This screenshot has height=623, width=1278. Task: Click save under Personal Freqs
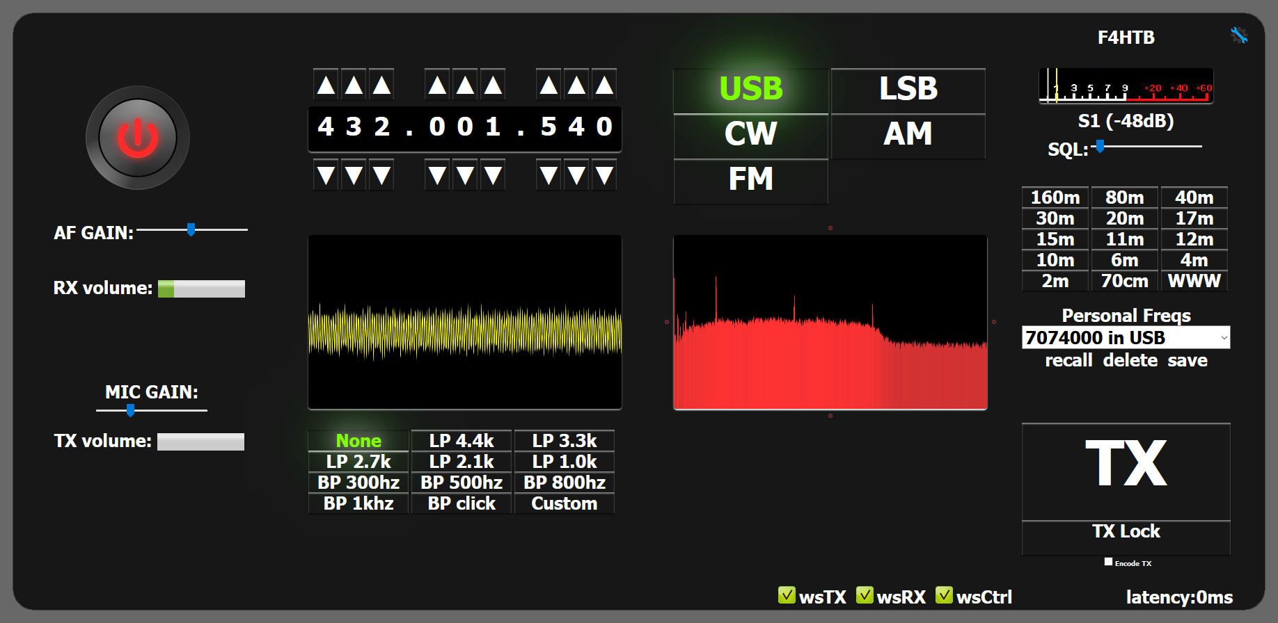tap(1187, 360)
